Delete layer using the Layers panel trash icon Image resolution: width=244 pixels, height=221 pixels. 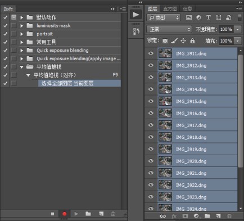pos(229,216)
